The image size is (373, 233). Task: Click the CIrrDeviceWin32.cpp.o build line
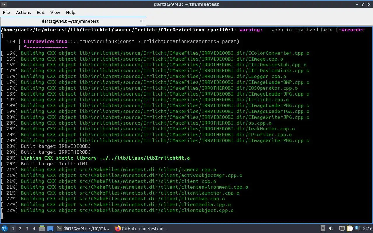155,70
